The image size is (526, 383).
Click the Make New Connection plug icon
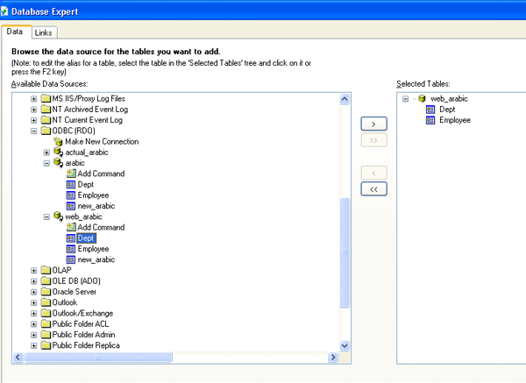(x=59, y=141)
